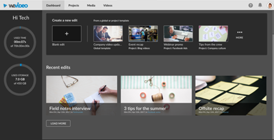The image size is (274, 140).
Task: Select Tips from the crew template
Action: click(x=213, y=34)
